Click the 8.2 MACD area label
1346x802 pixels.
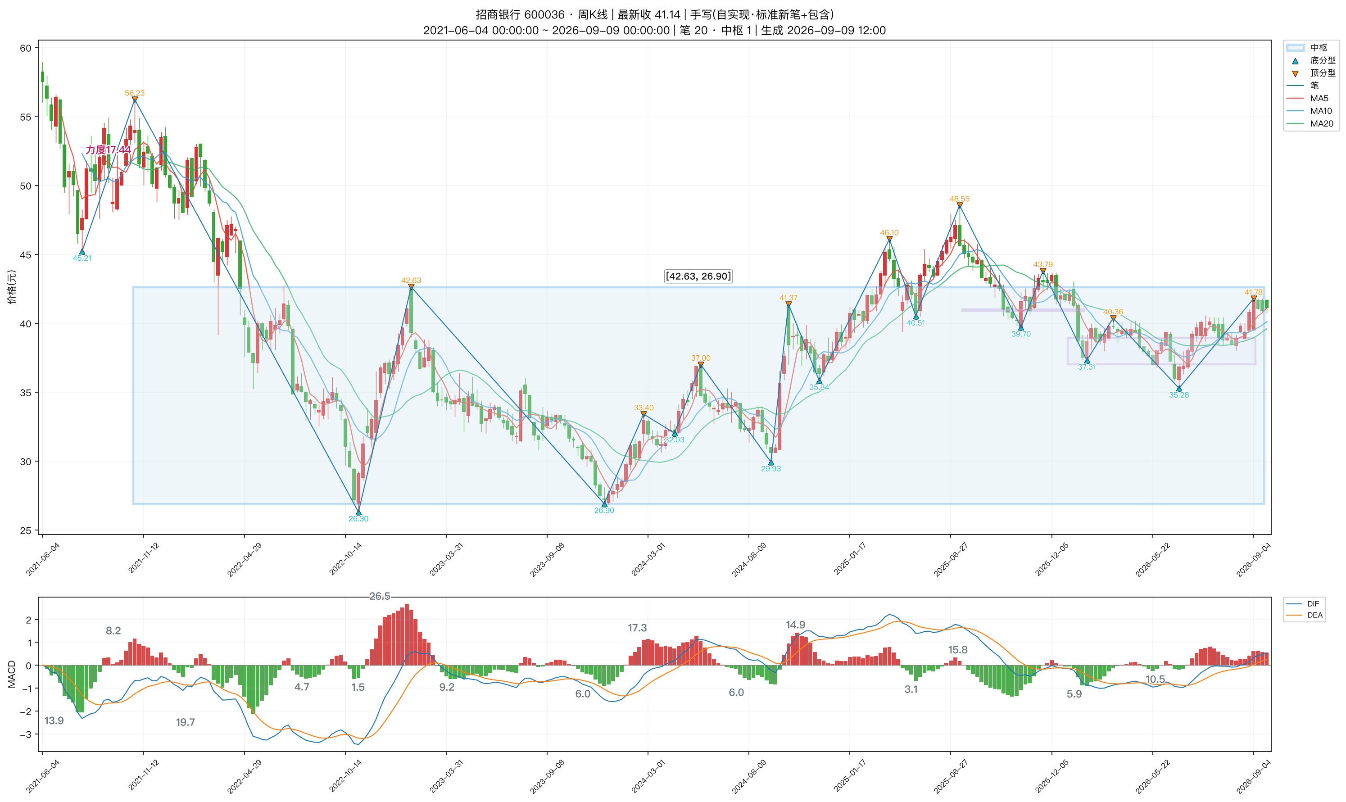pos(113,631)
